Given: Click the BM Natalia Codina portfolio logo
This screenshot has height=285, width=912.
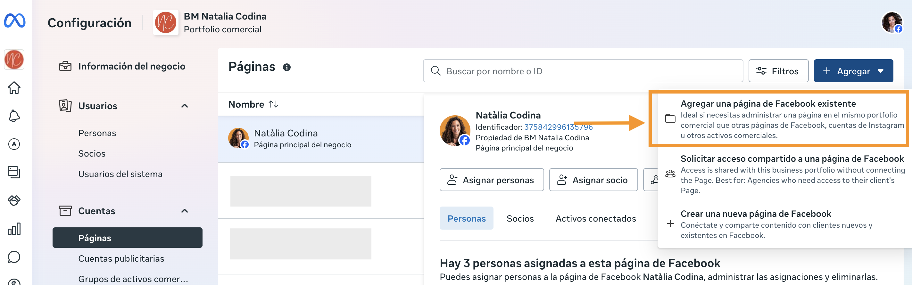Looking at the screenshot, I should pos(165,22).
